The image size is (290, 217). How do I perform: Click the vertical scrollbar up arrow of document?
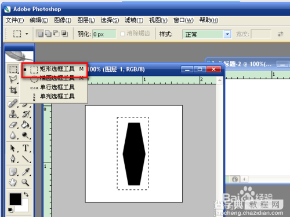pos(220,80)
